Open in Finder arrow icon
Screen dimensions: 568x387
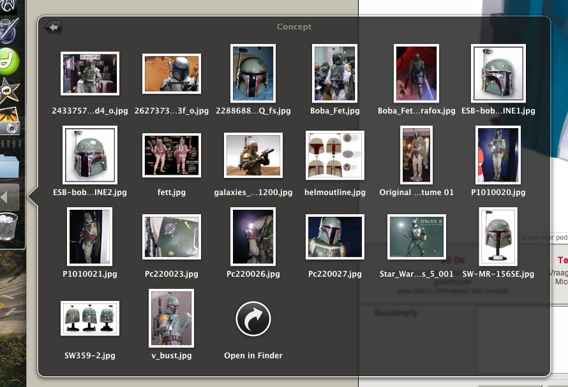(x=253, y=319)
